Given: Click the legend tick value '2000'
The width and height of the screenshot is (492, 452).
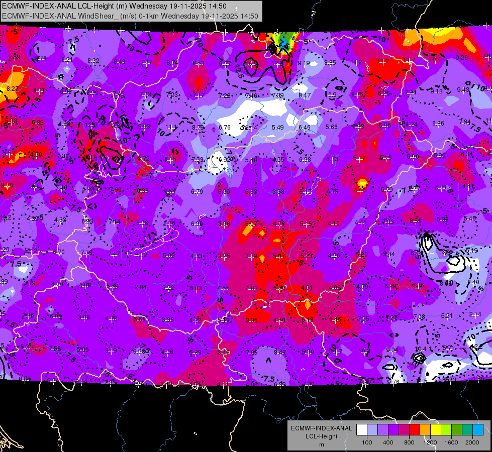Looking at the screenshot, I should [x=472, y=442].
